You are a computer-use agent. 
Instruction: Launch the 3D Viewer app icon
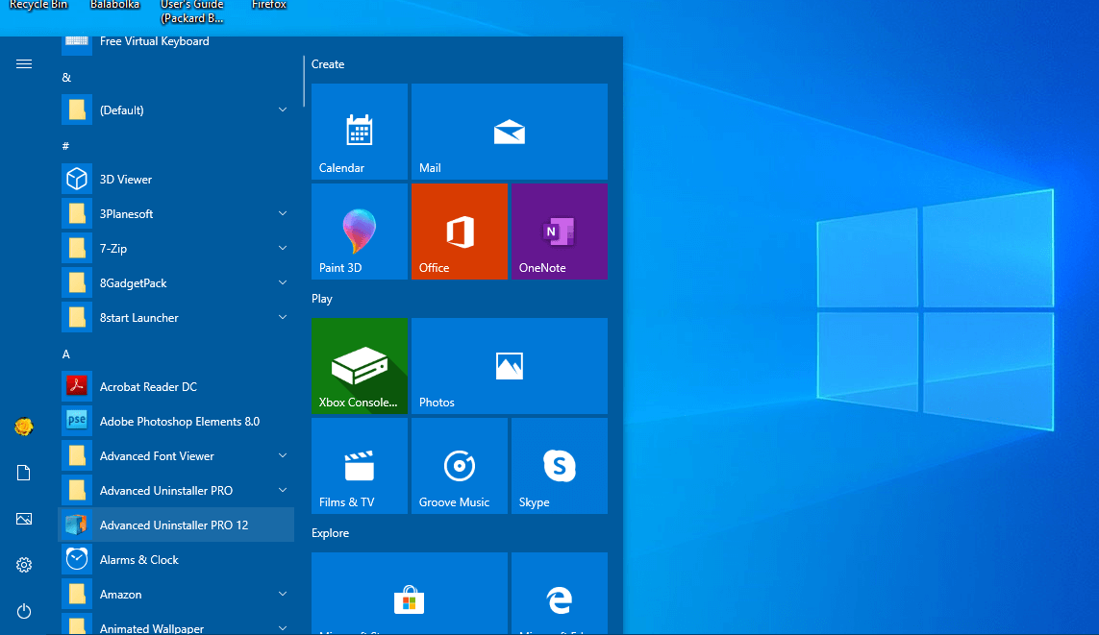(76, 180)
